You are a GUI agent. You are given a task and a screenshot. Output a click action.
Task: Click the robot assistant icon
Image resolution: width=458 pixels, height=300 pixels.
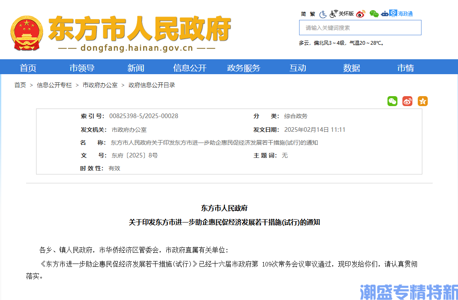coord(385,14)
